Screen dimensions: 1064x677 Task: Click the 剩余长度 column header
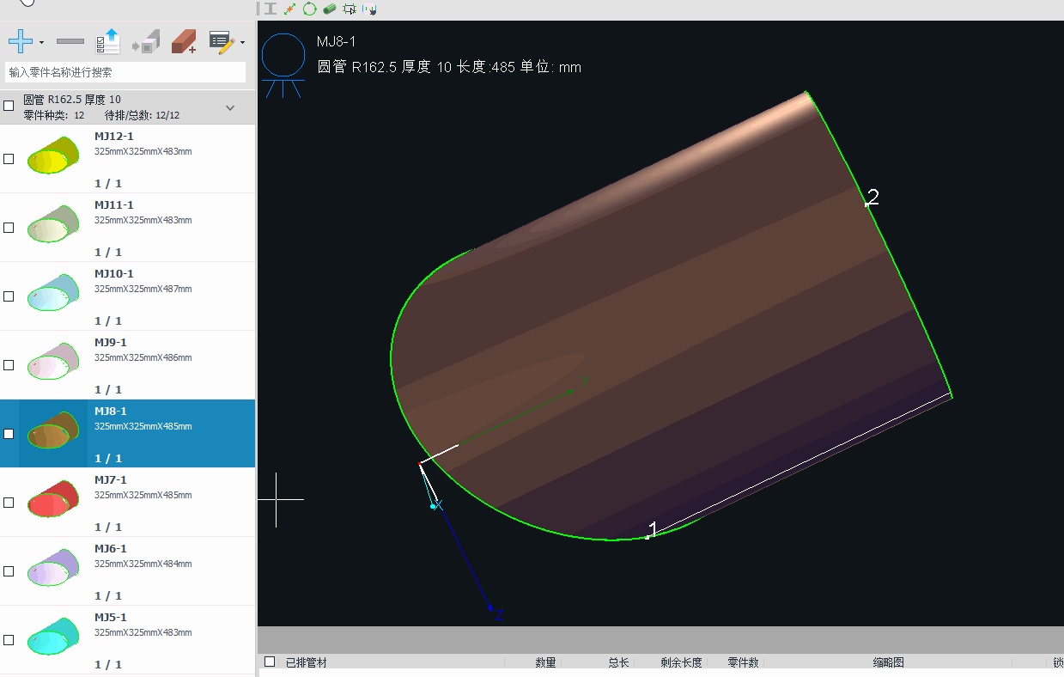pos(681,662)
